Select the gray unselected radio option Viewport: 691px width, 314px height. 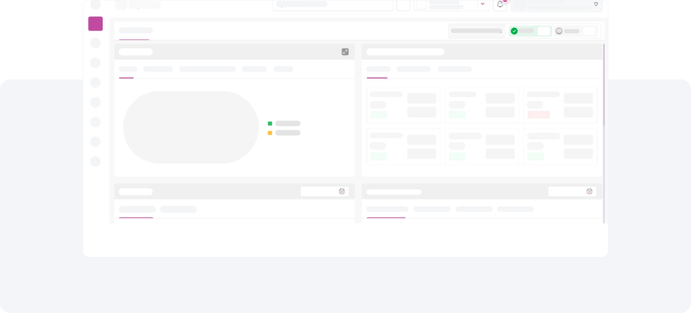[x=559, y=31]
